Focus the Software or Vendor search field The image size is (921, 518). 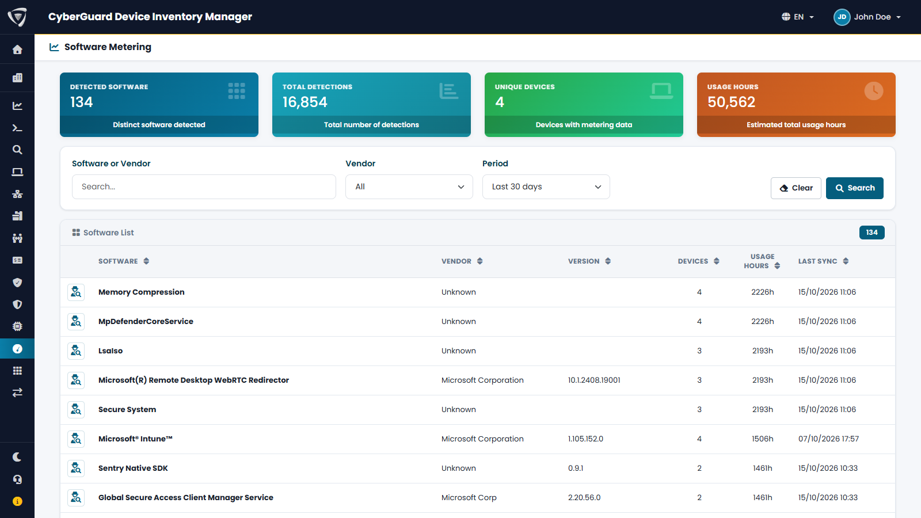204,187
